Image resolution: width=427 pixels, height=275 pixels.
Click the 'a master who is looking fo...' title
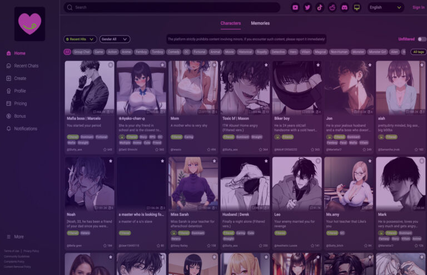(141, 214)
